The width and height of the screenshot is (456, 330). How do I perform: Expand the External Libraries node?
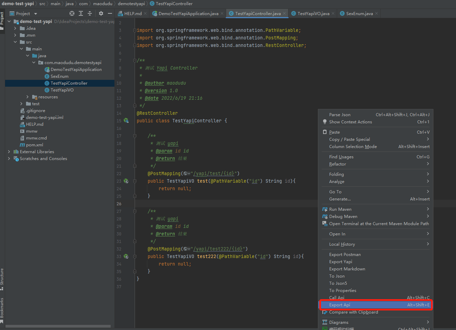(x=9, y=152)
